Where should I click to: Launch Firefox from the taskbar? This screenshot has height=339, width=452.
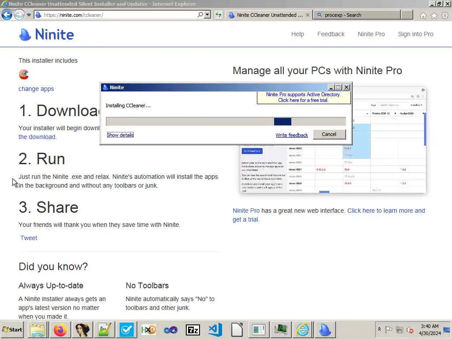click(60, 329)
